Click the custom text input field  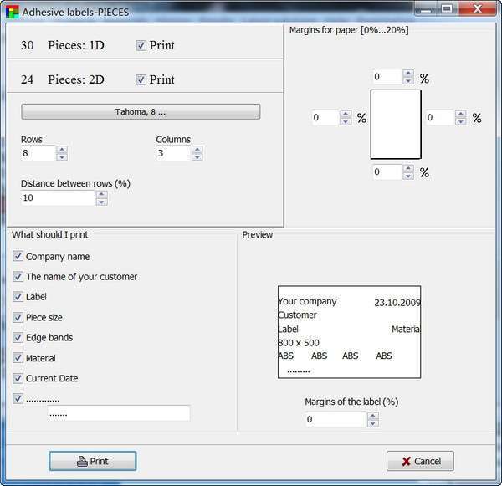(119, 413)
